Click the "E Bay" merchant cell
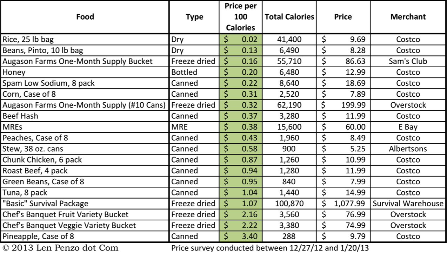 point(408,127)
